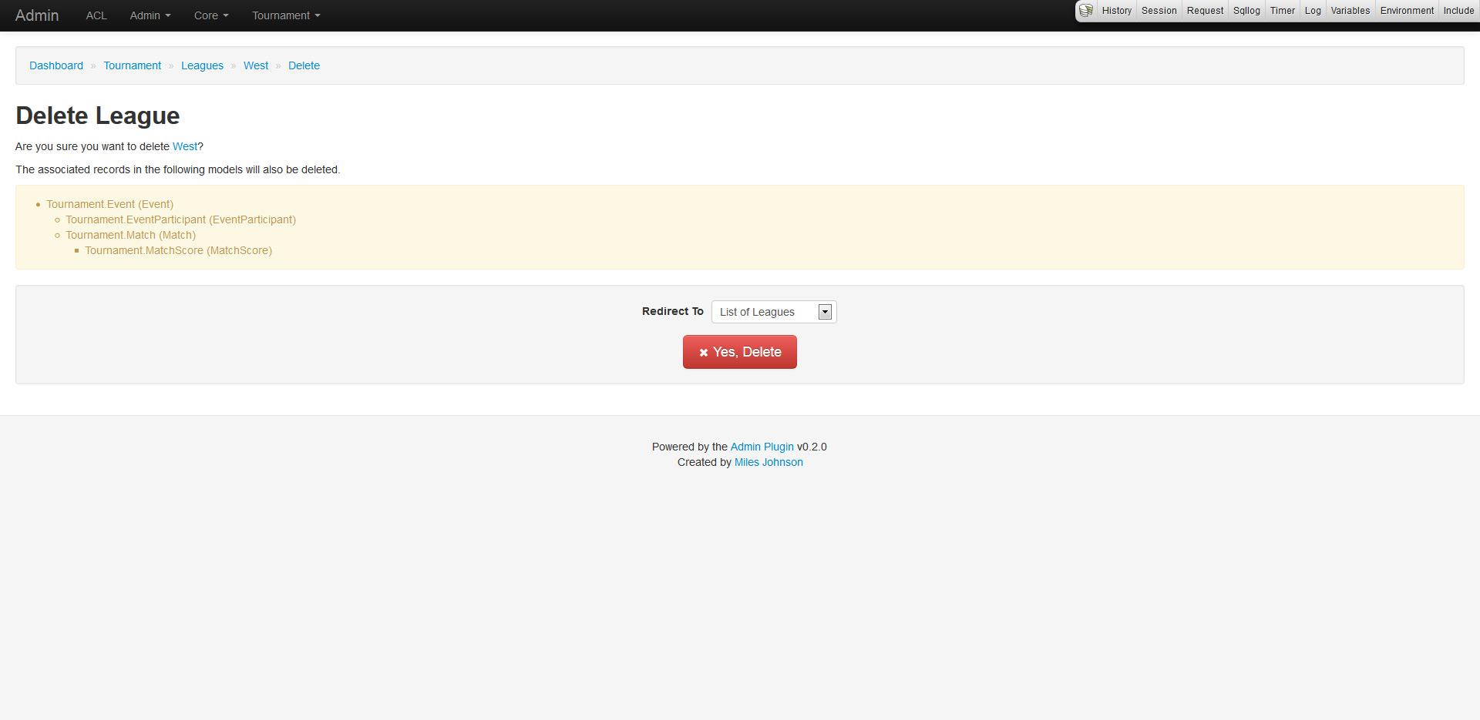1480x720 pixels.
Task: Open the West league link in confirmation text
Action: point(185,146)
